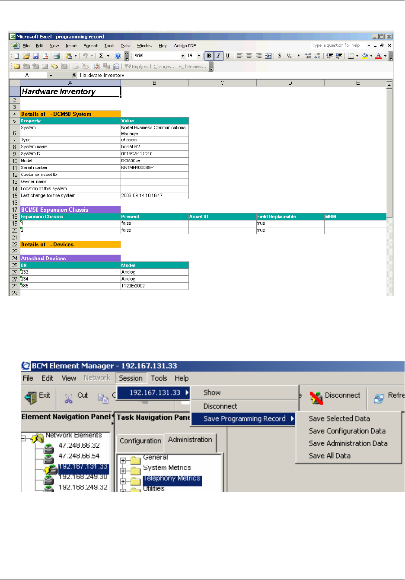Image resolution: width=405 pixels, height=580 pixels.
Task: Open Excel Help question mark icon
Action: point(118,56)
